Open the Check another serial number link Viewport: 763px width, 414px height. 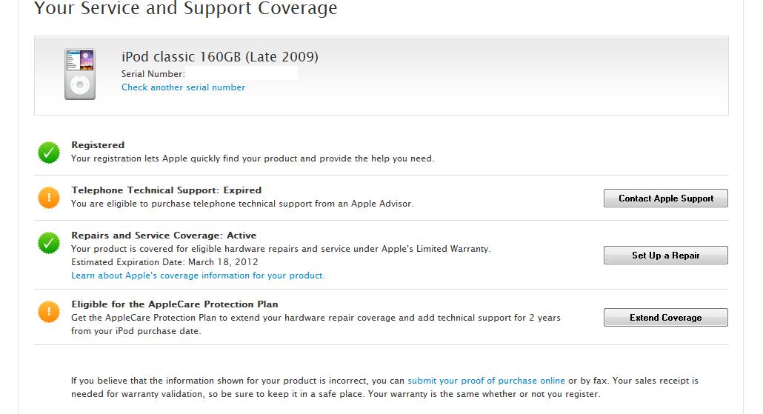pyautogui.click(x=183, y=87)
